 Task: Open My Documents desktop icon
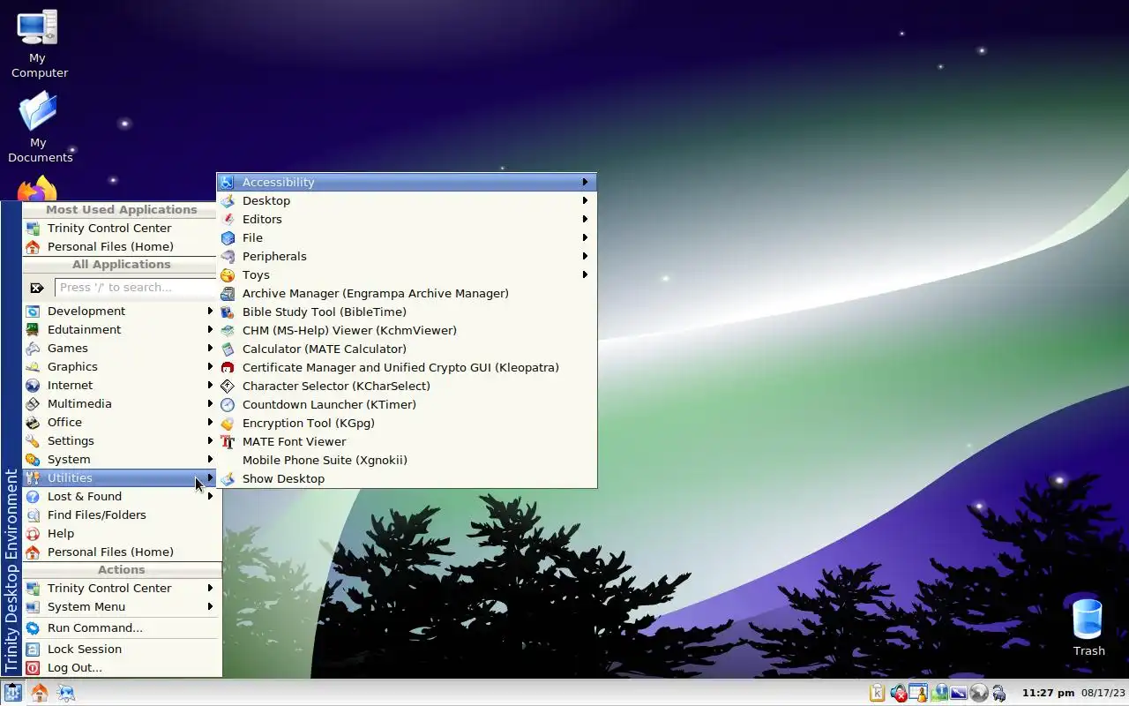pyautogui.click(x=38, y=112)
